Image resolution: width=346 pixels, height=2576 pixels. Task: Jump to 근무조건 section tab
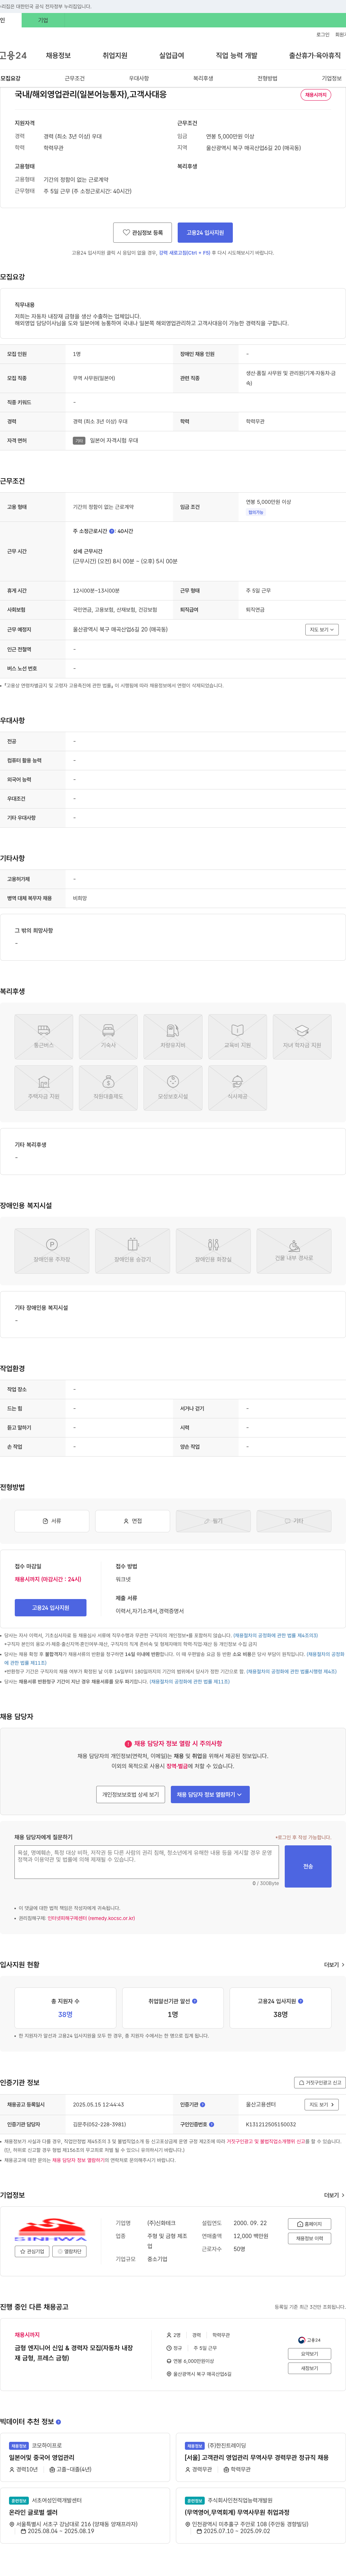pyautogui.click(x=75, y=78)
